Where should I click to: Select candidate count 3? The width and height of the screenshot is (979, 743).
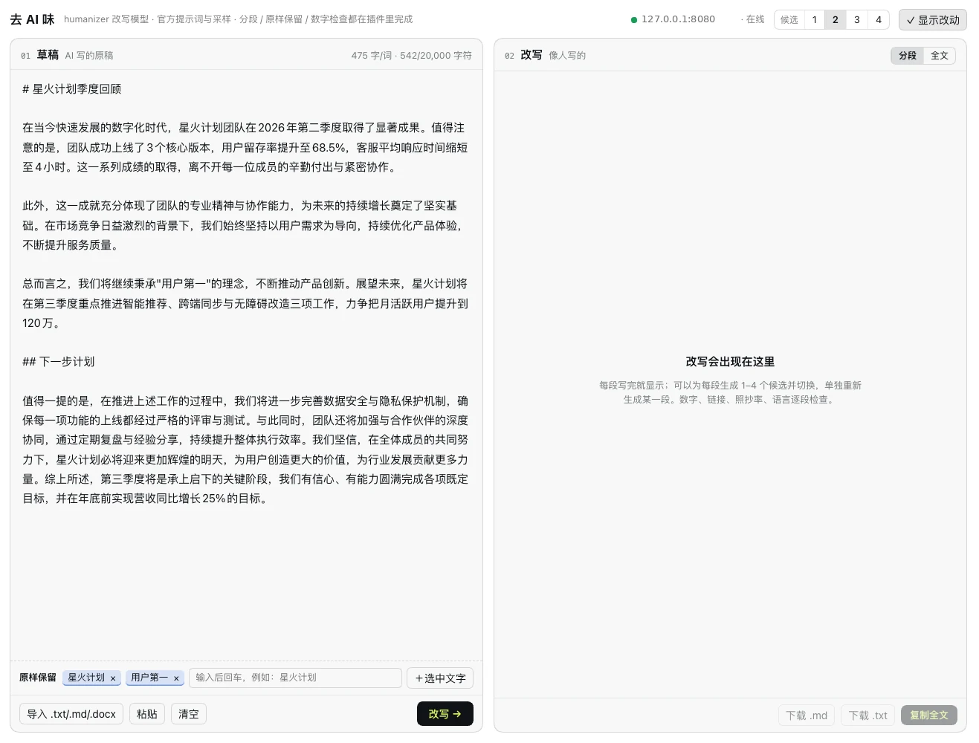[857, 20]
